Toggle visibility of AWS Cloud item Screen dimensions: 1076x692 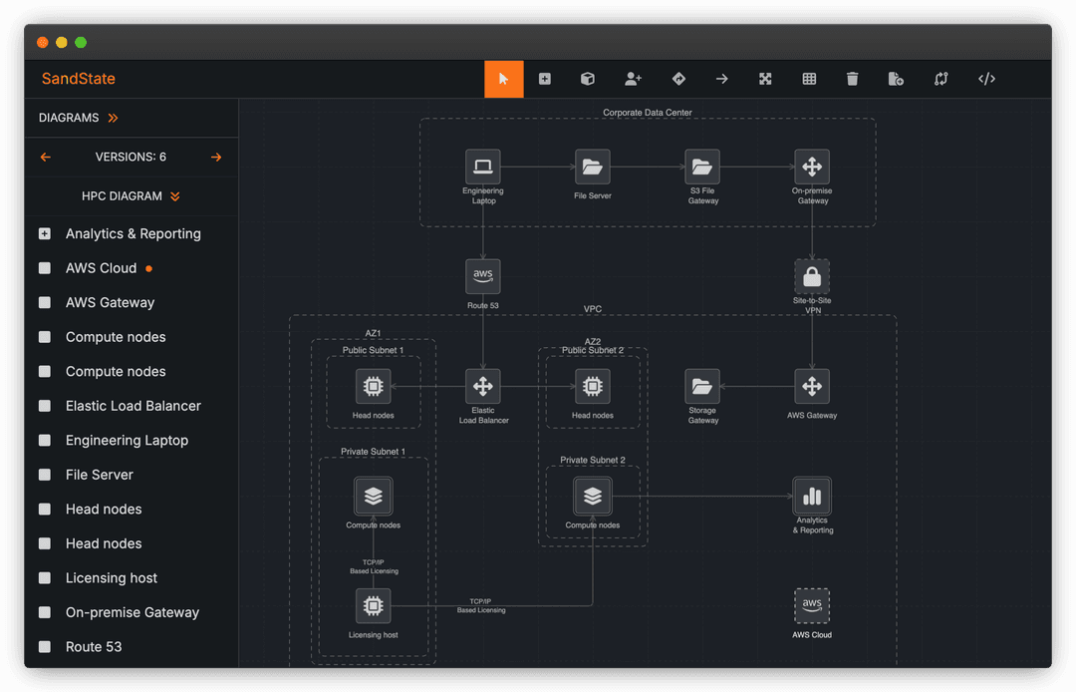pyautogui.click(x=44, y=267)
